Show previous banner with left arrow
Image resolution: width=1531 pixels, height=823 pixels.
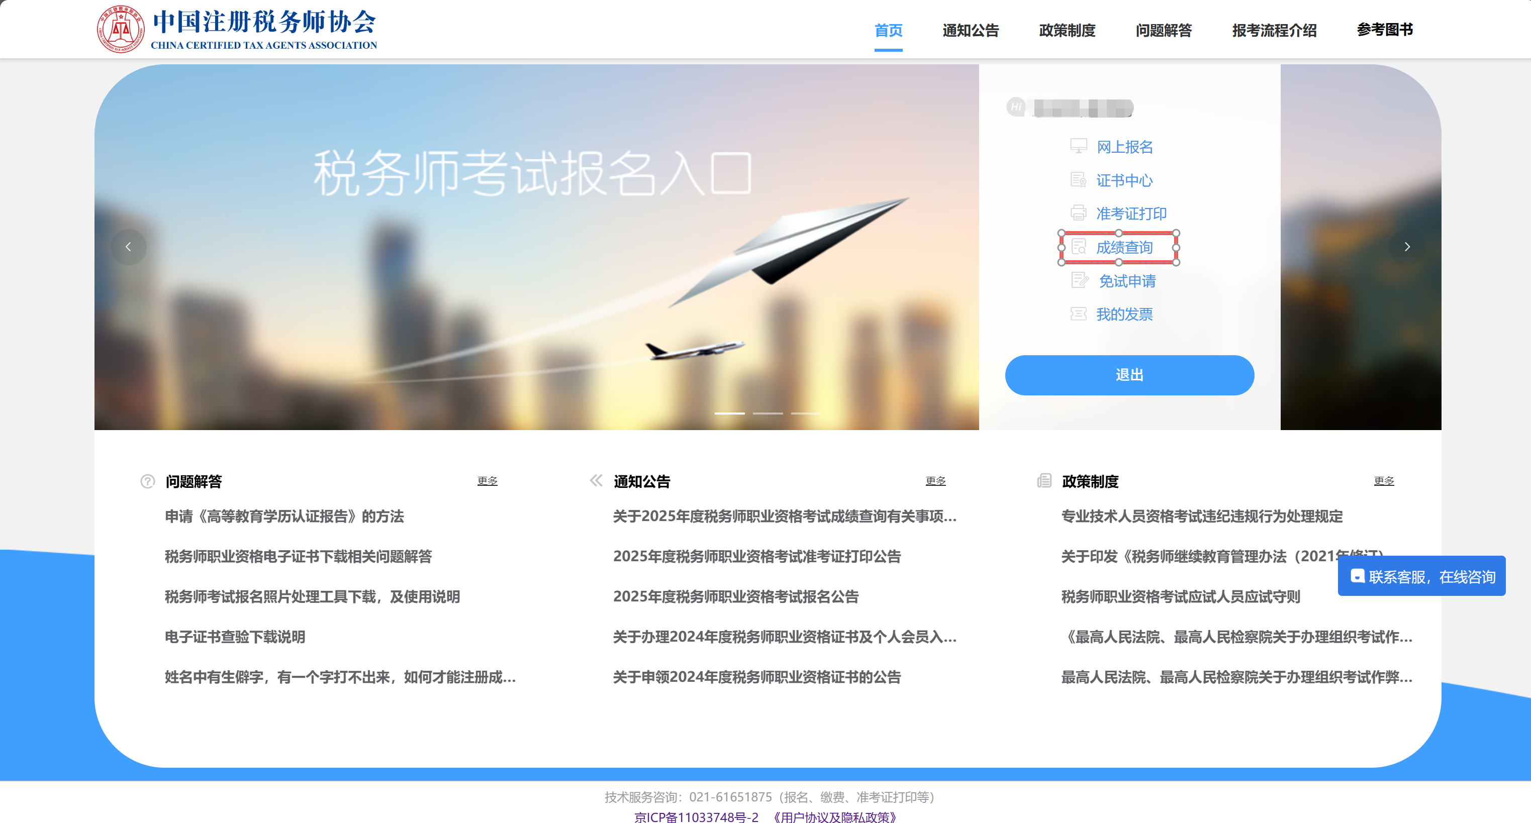tap(128, 247)
